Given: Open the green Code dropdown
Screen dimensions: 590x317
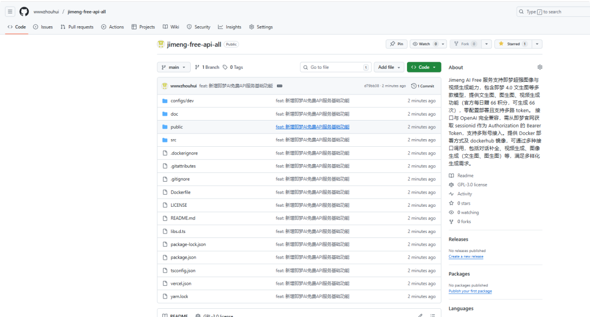Looking at the screenshot, I should 424,67.
